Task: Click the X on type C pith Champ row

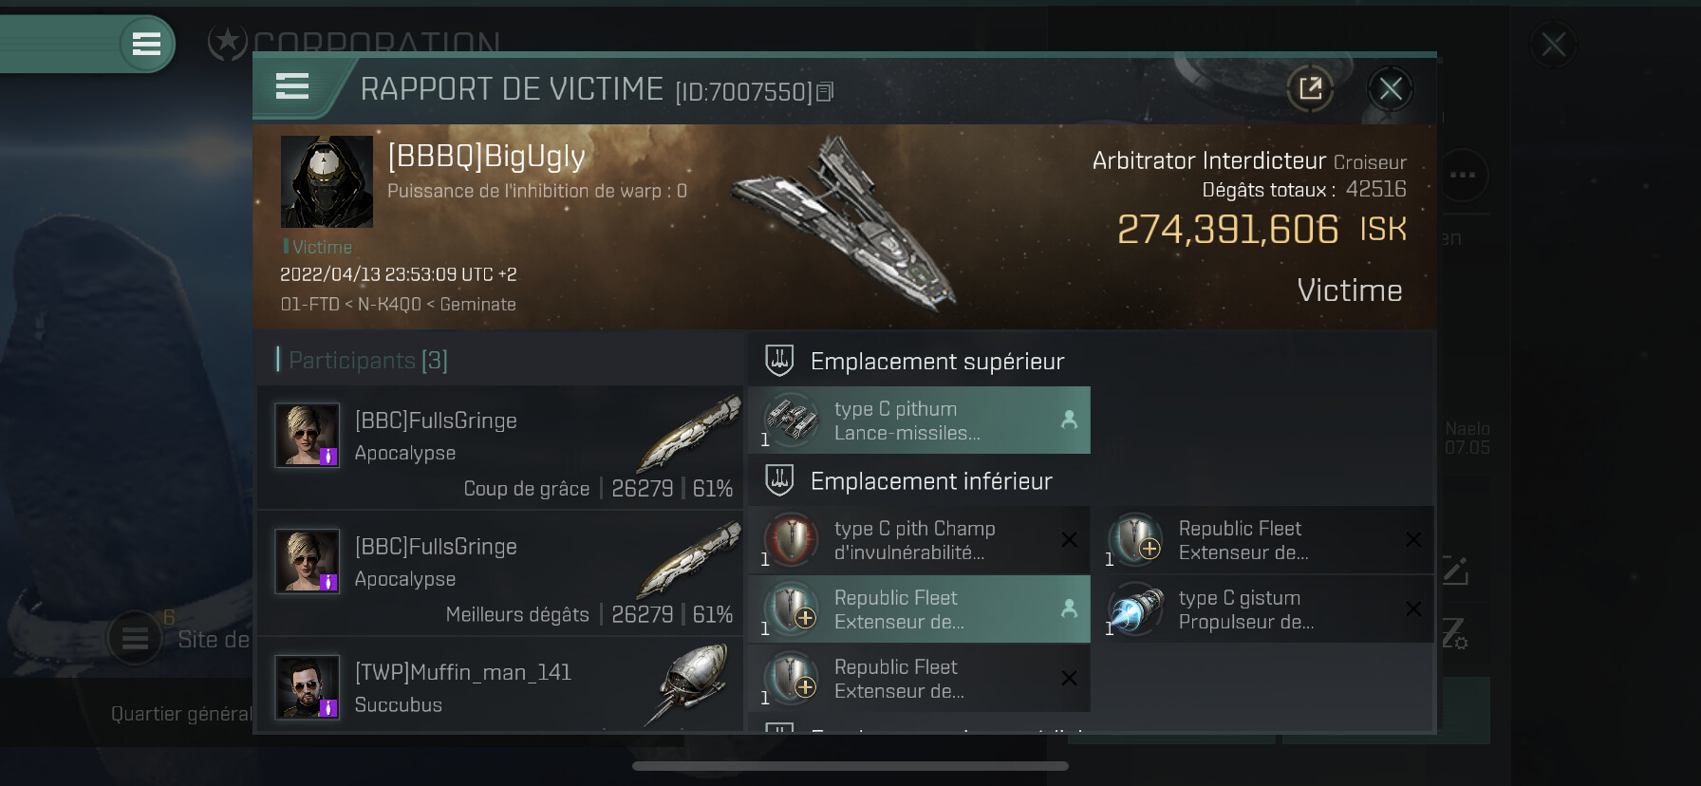Action: (x=1069, y=539)
